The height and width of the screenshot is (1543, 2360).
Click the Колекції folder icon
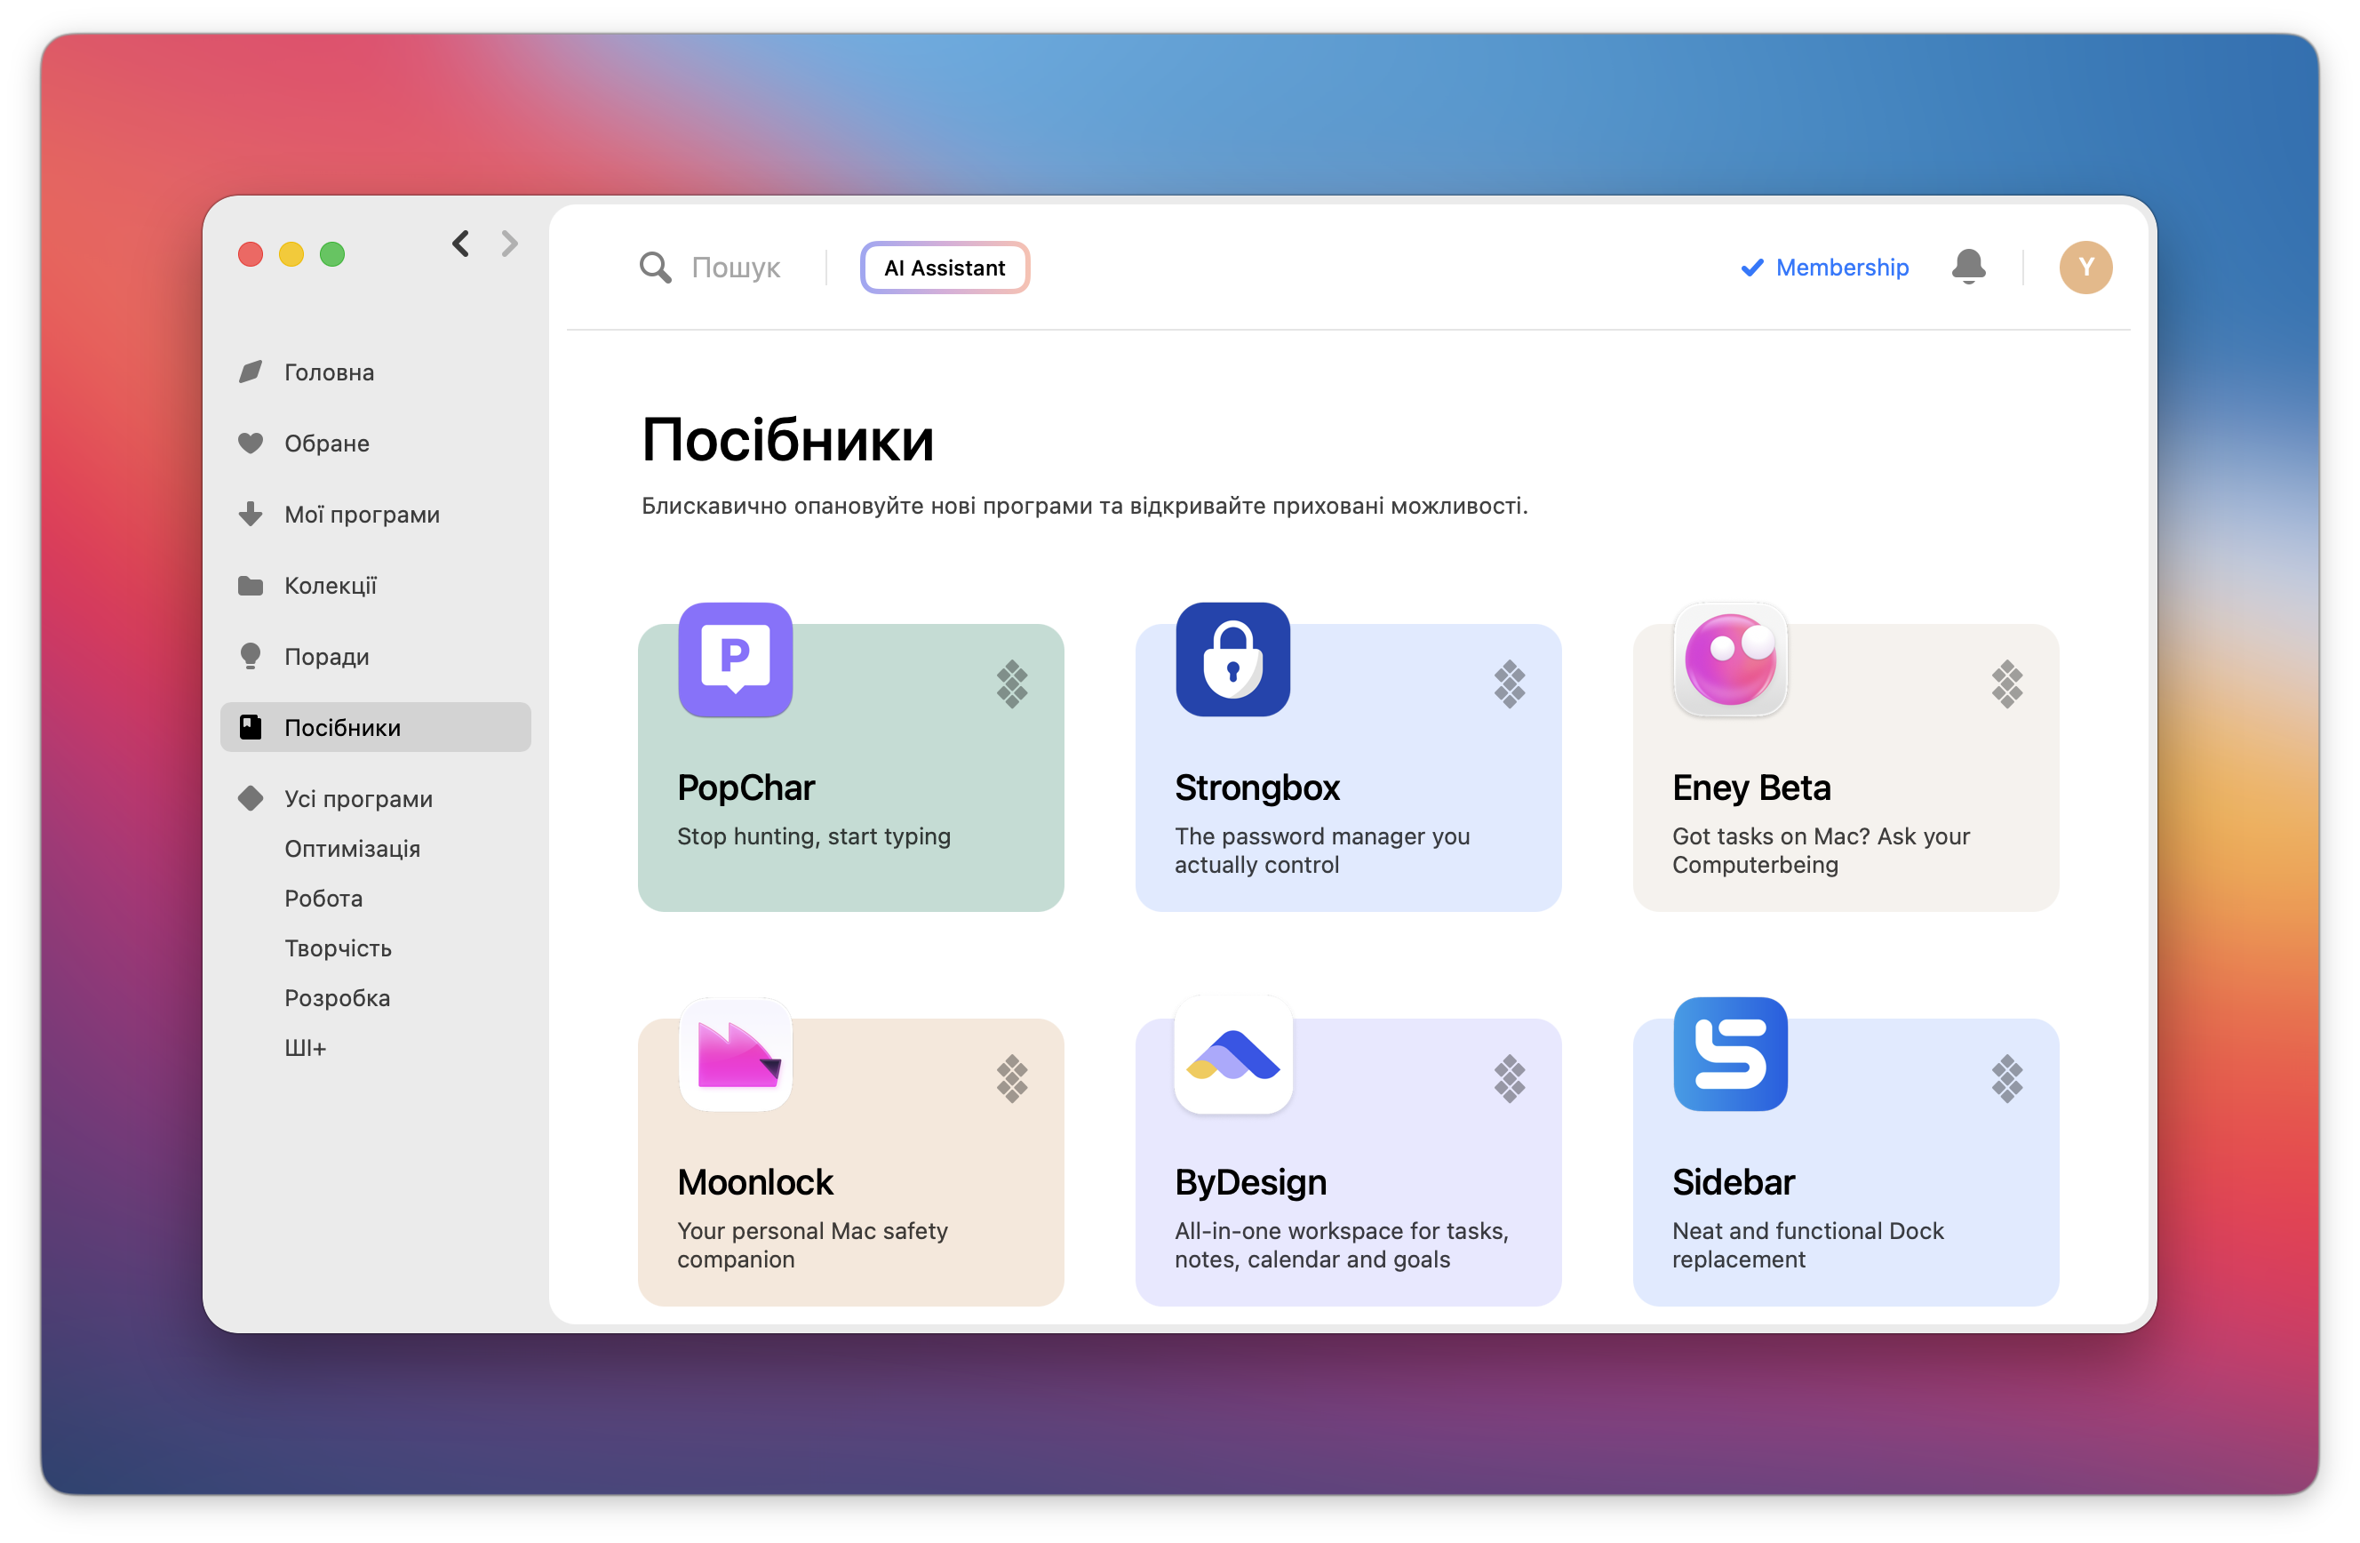(251, 585)
